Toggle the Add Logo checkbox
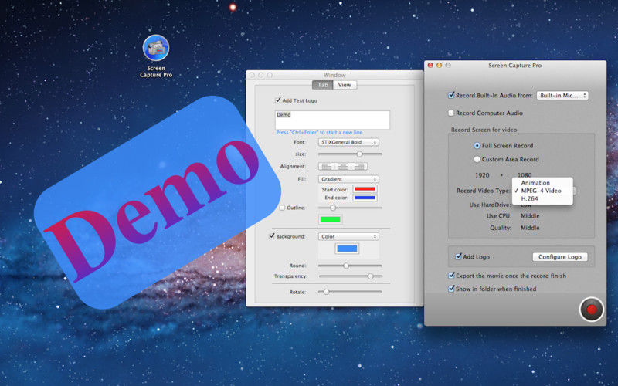The image size is (618, 386). pyautogui.click(x=458, y=257)
